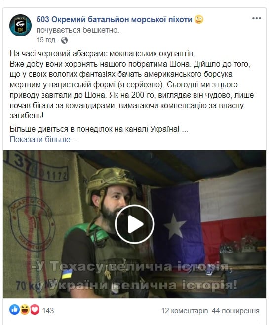View the 44 поширення shares
273x325 pixels.
(x=235, y=311)
